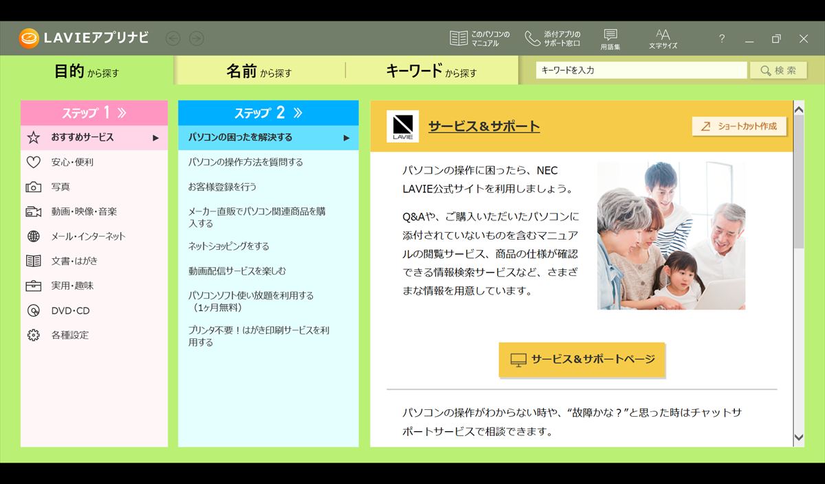Select パソコンソフト使い放題を利用する item
Screen dimensions: 825x484
point(251,301)
